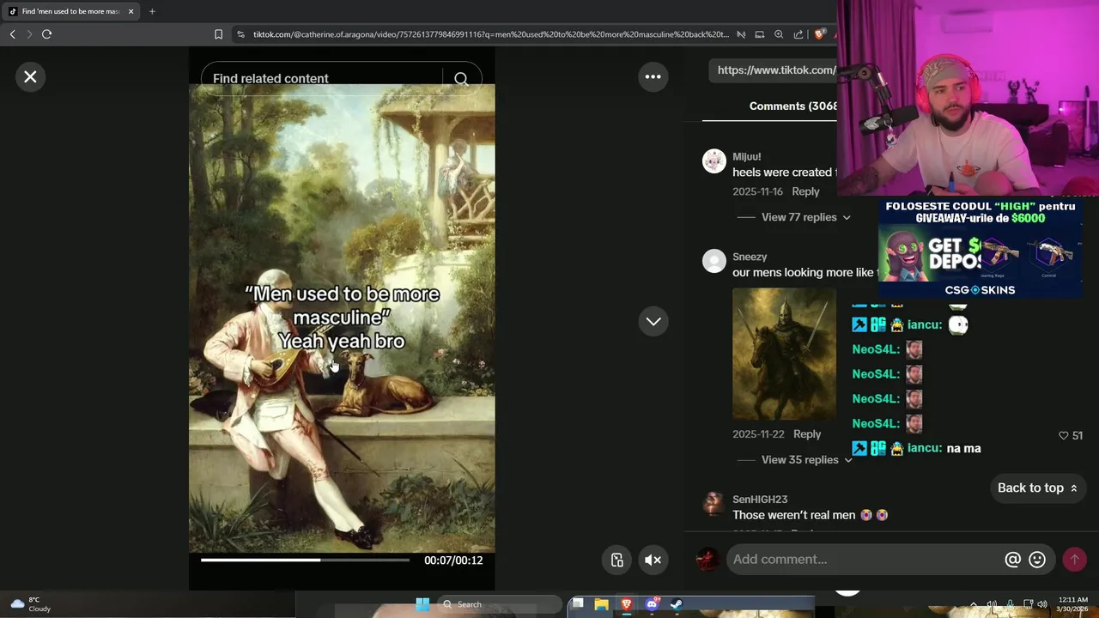Seek on the video progress bar
The height and width of the screenshot is (618, 1099).
coord(305,560)
